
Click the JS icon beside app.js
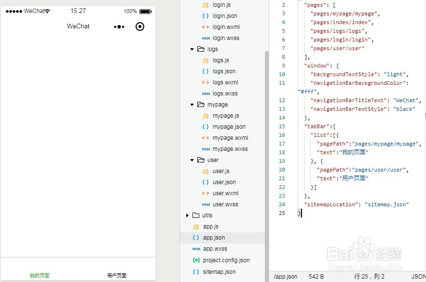coord(195,227)
